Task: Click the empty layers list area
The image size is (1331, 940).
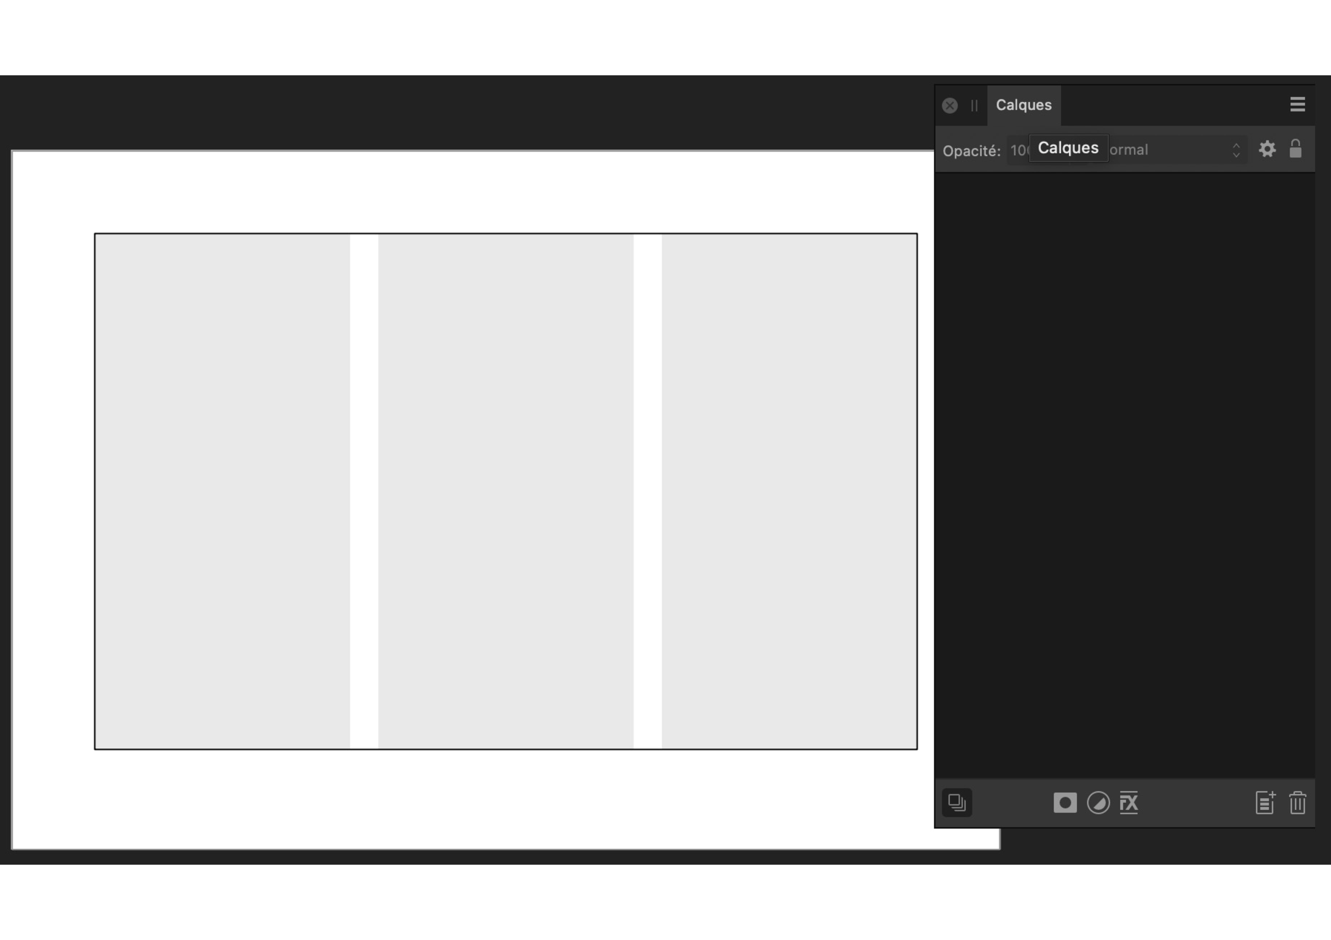Action: [x=1124, y=475]
